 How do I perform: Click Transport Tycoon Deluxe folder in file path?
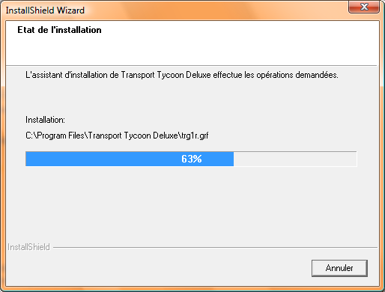click(x=133, y=136)
